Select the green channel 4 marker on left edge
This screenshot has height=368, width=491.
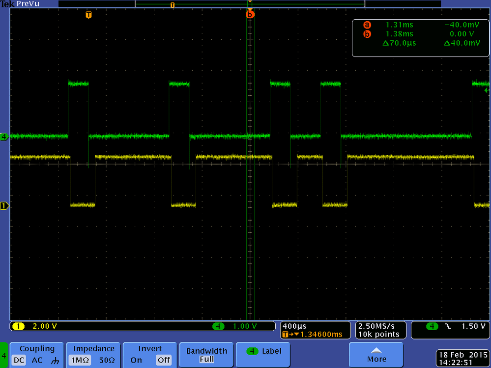click(x=4, y=137)
